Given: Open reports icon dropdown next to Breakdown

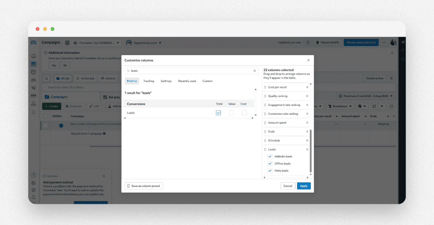Looking at the screenshot, I should click(x=362, y=106).
